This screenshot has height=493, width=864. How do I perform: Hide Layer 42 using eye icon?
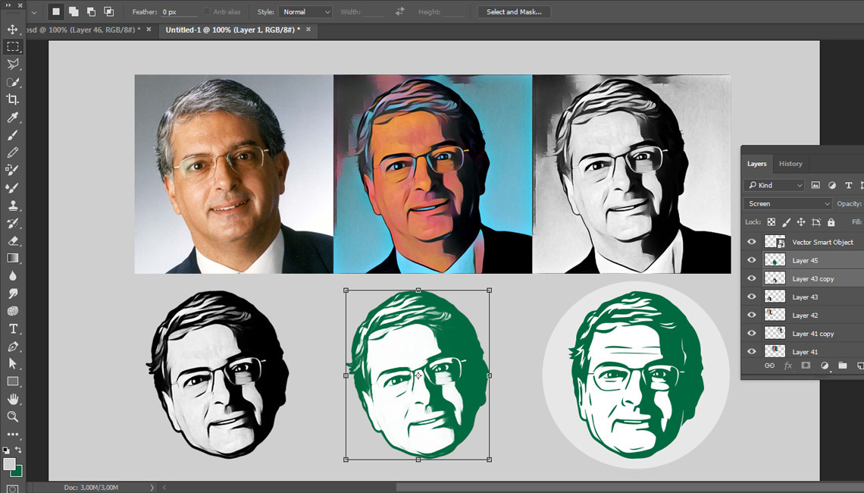pos(752,315)
